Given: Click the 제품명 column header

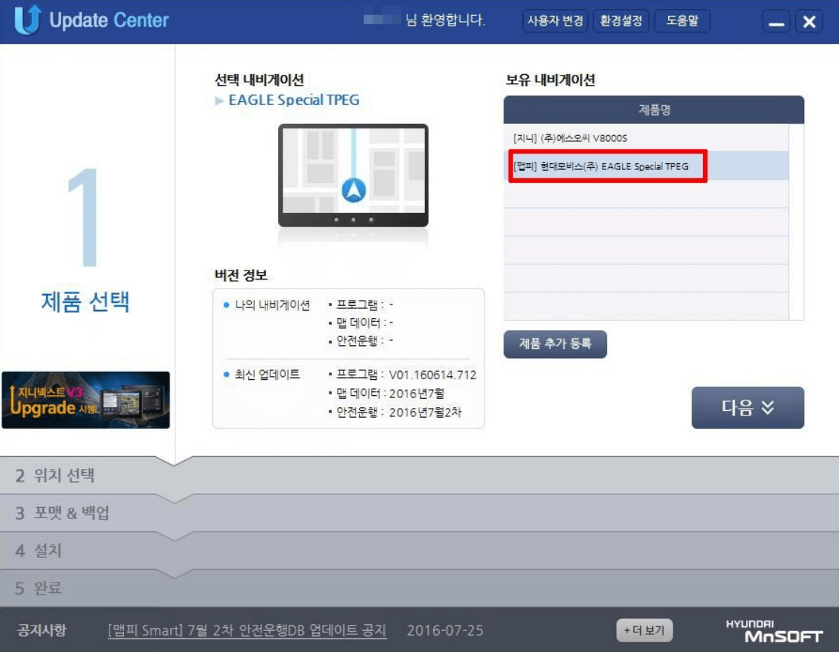Looking at the screenshot, I should click(653, 110).
